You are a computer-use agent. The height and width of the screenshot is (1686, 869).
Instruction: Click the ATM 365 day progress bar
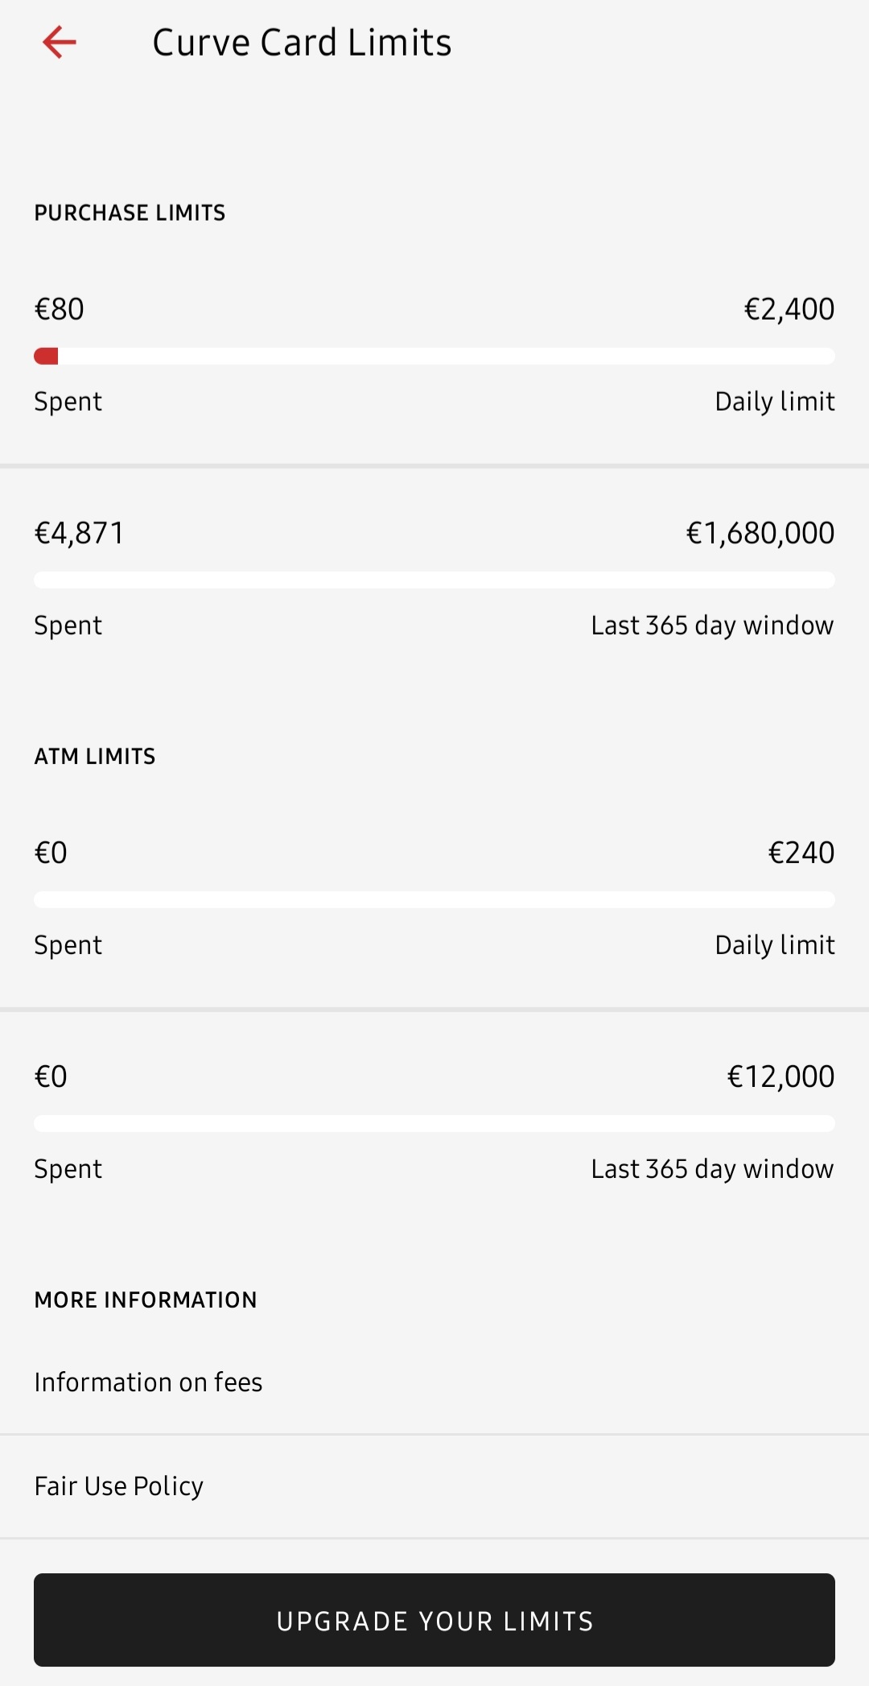(434, 1123)
